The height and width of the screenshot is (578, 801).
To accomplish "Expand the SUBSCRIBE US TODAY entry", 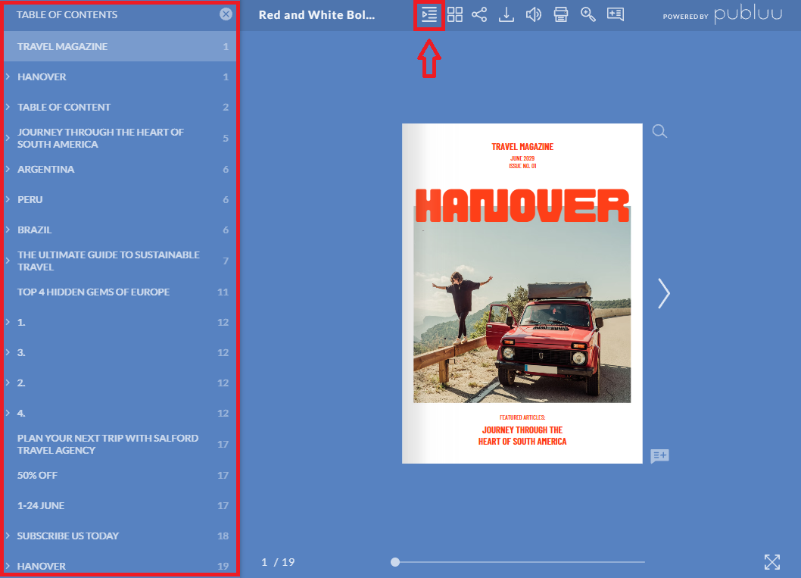I will (8, 536).
